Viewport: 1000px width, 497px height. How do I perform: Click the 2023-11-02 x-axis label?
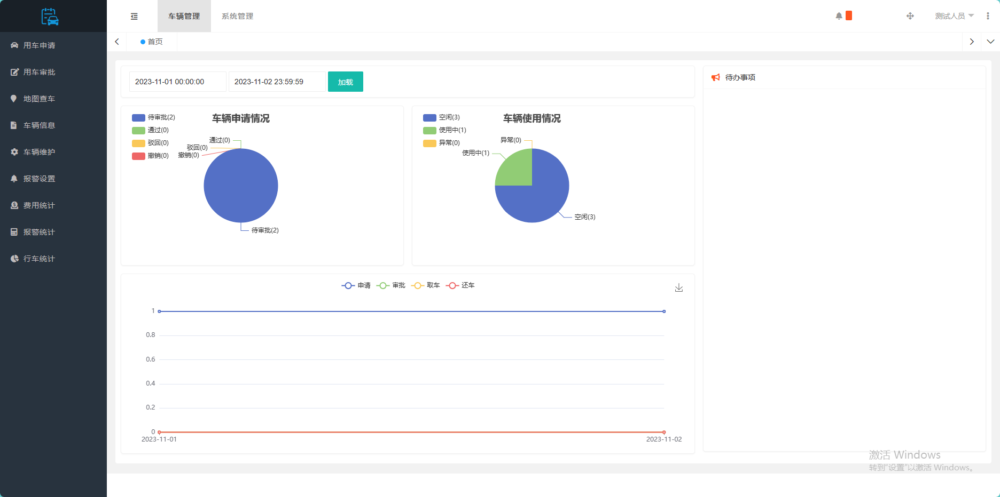pyautogui.click(x=664, y=439)
